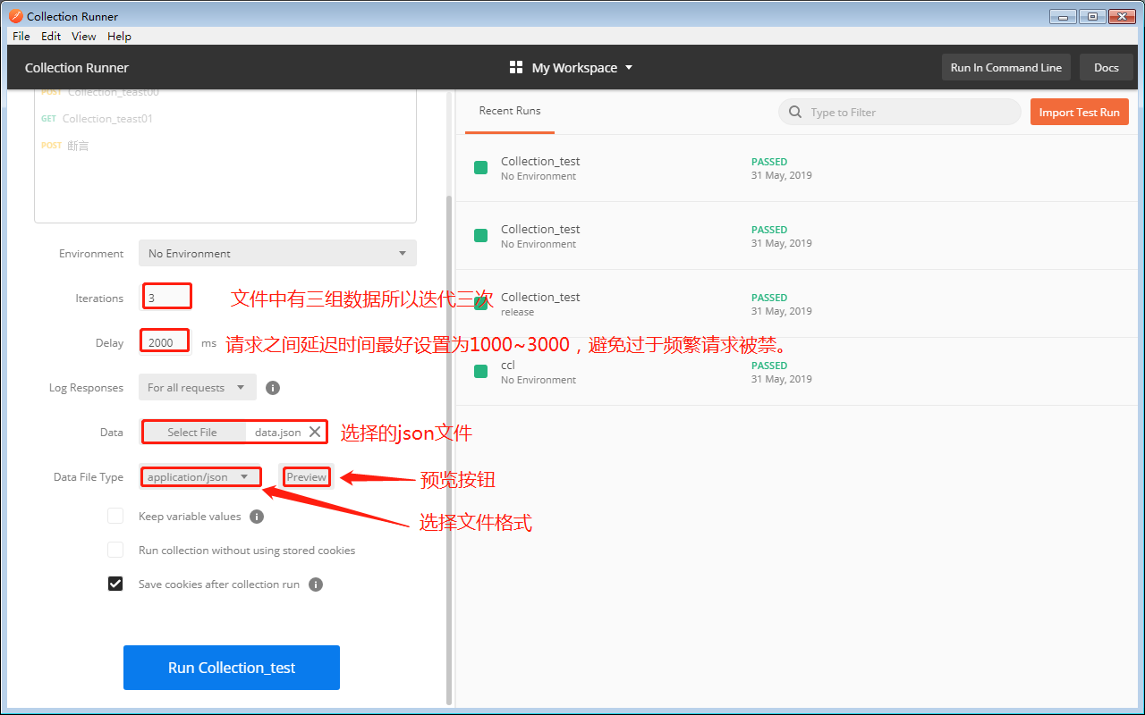Open the View menu
The image size is (1145, 715).
(x=84, y=37)
